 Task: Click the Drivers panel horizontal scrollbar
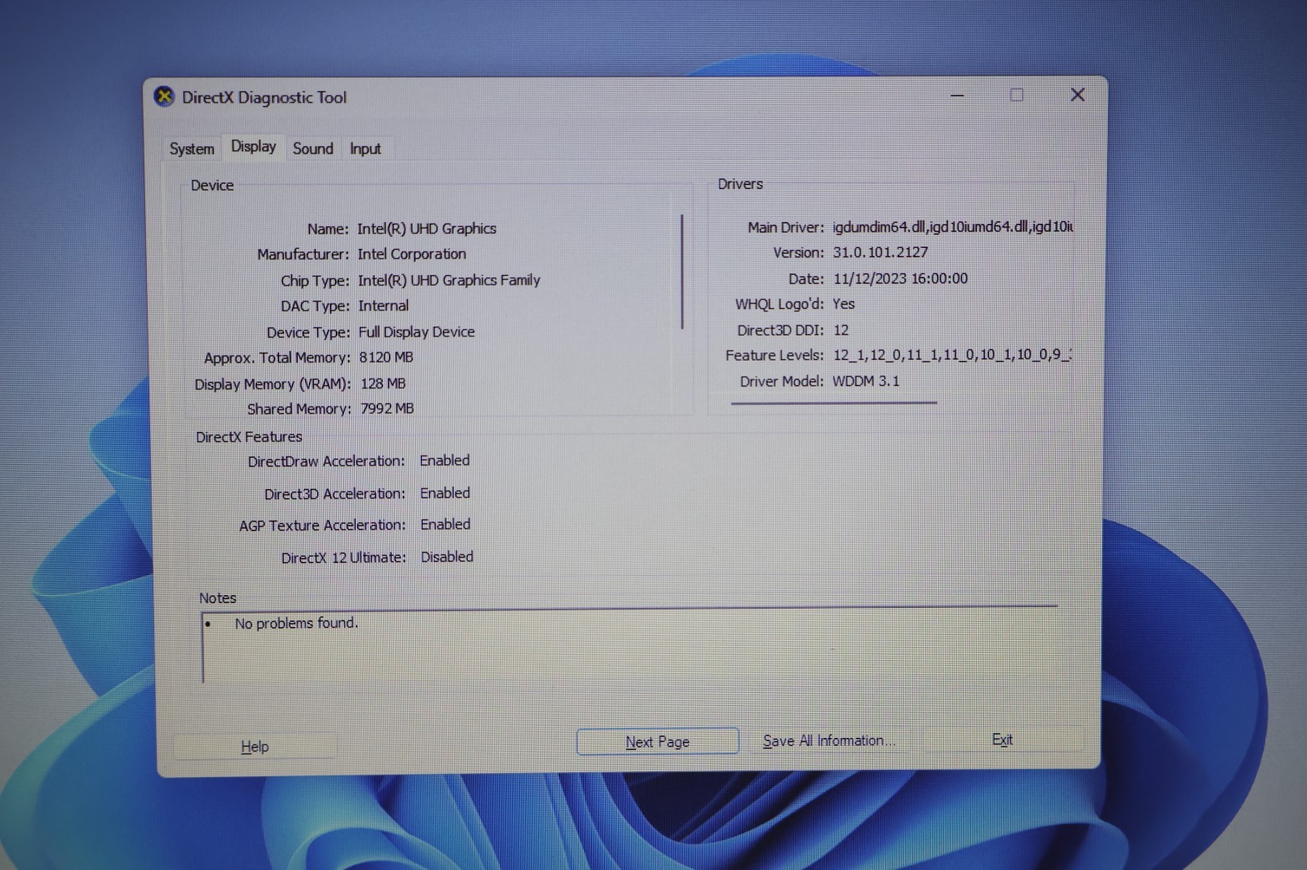pyautogui.click(x=834, y=402)
